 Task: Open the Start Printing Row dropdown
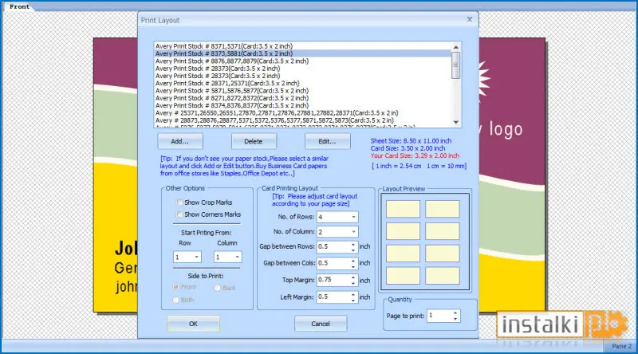196,258
